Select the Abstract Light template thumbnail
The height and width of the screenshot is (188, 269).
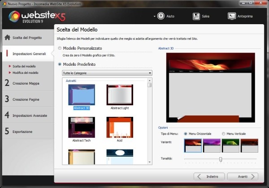120,95
